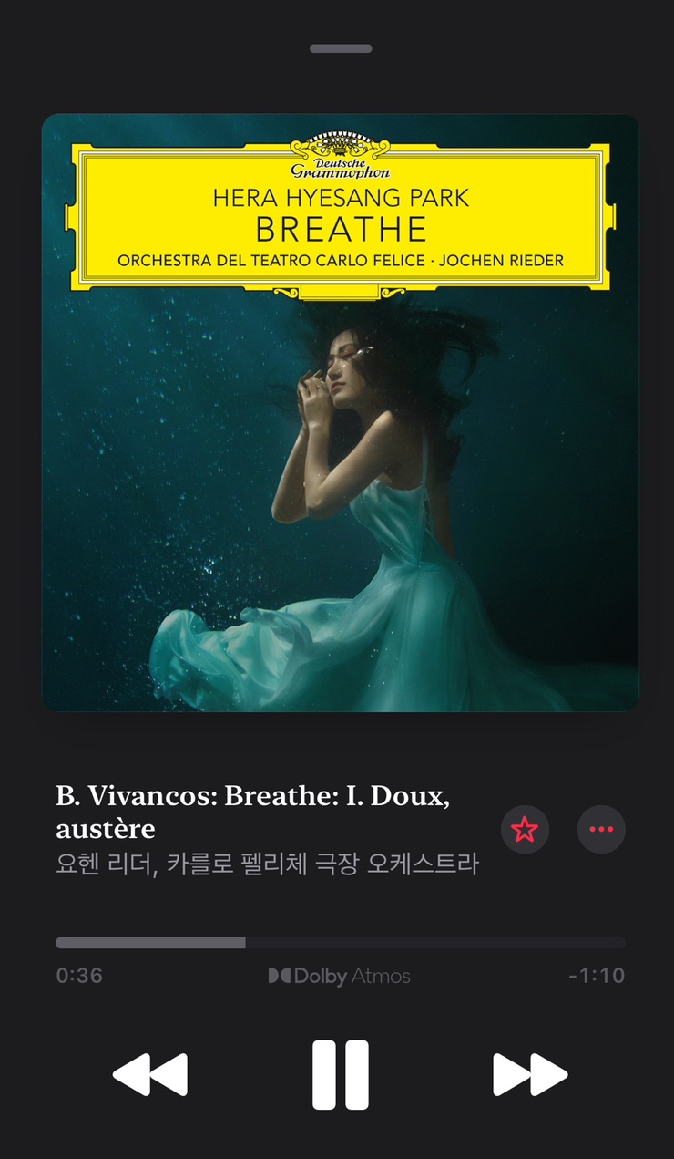Tap the underwater album artwork
Screen dimensions: 674x1159
(x=341, y=413)
